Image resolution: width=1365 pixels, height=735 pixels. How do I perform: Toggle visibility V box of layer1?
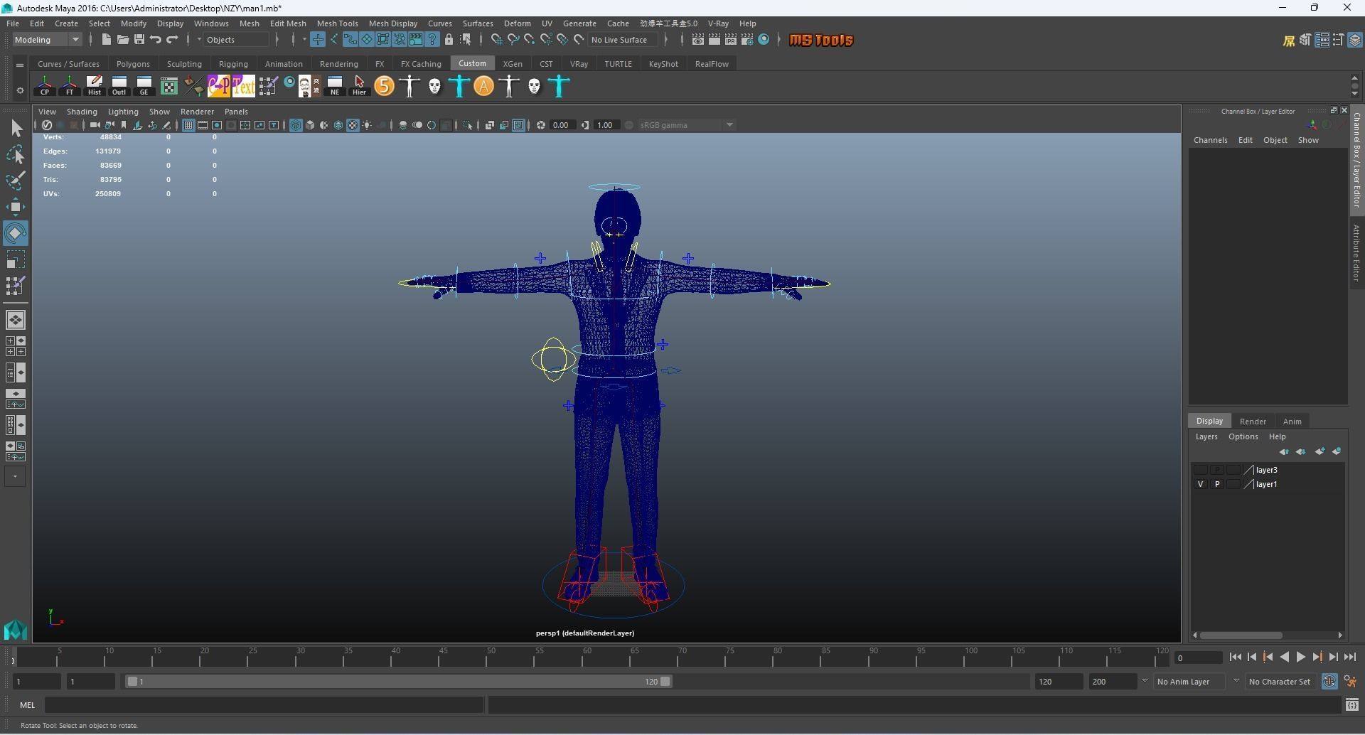(x=1201, y=484)
